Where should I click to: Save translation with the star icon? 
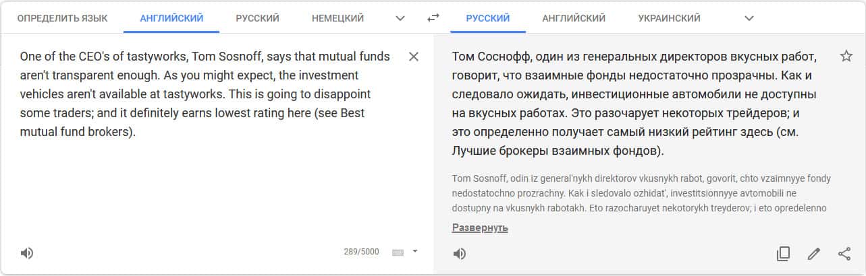click(846, 57)
